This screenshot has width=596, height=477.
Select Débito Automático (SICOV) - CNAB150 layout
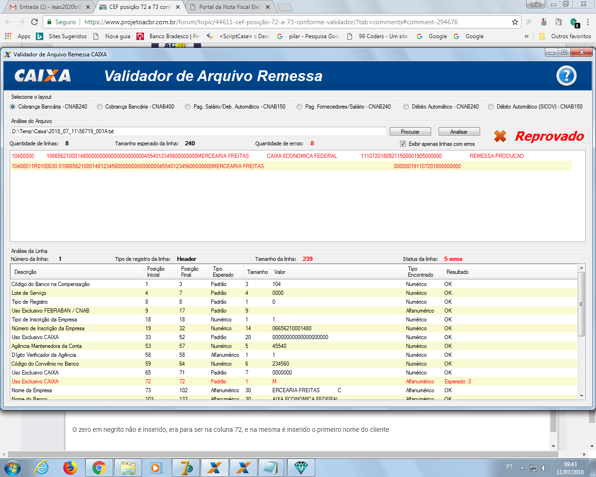coord(535,107)
